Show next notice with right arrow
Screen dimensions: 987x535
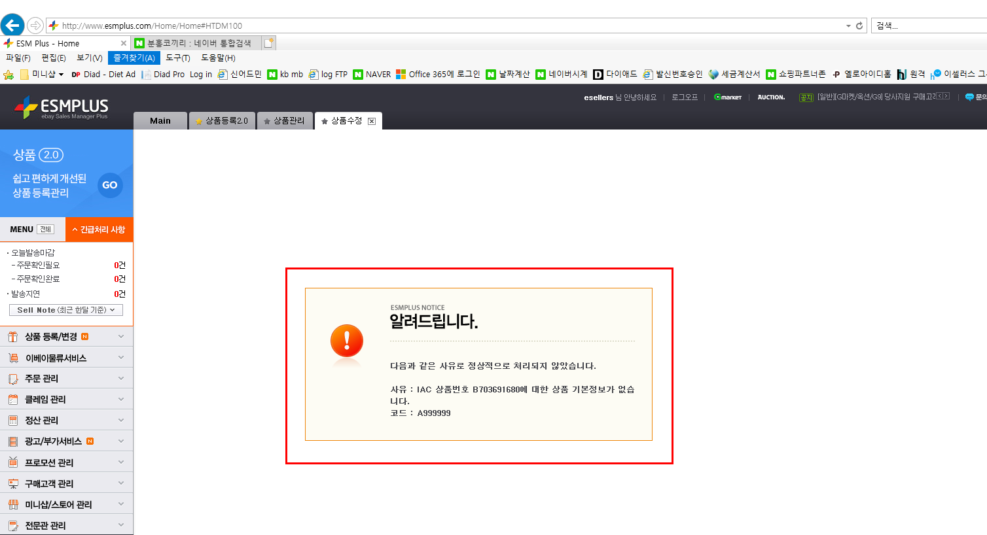point(946,96)
